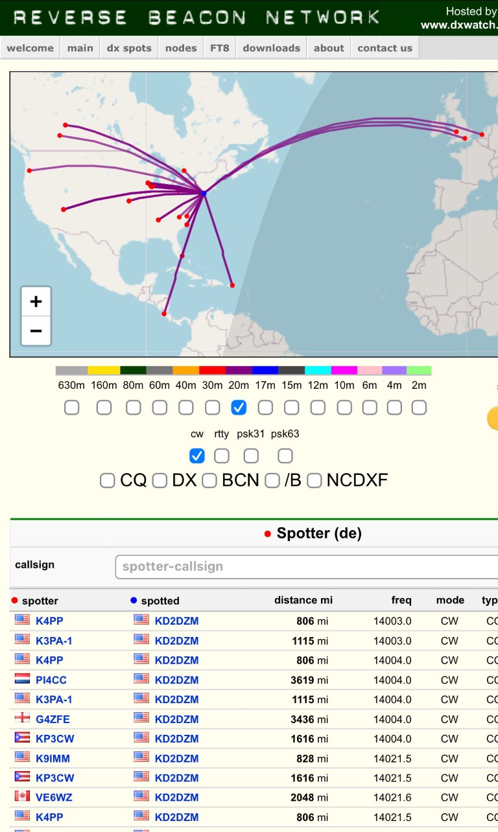498x832 pixels.
Task: Click the red spotter dot in Caribbean
Action: [x=232, y=285]
